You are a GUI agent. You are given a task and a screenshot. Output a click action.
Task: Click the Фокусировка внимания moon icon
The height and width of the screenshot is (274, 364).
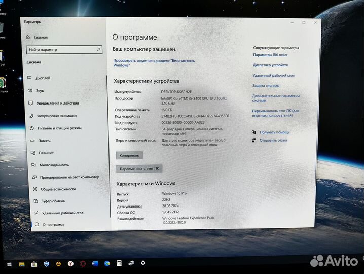(31, 116)
